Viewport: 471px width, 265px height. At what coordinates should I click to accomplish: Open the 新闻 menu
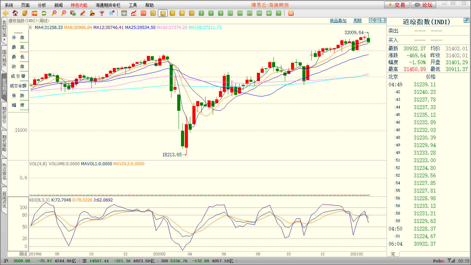point(59,5)
